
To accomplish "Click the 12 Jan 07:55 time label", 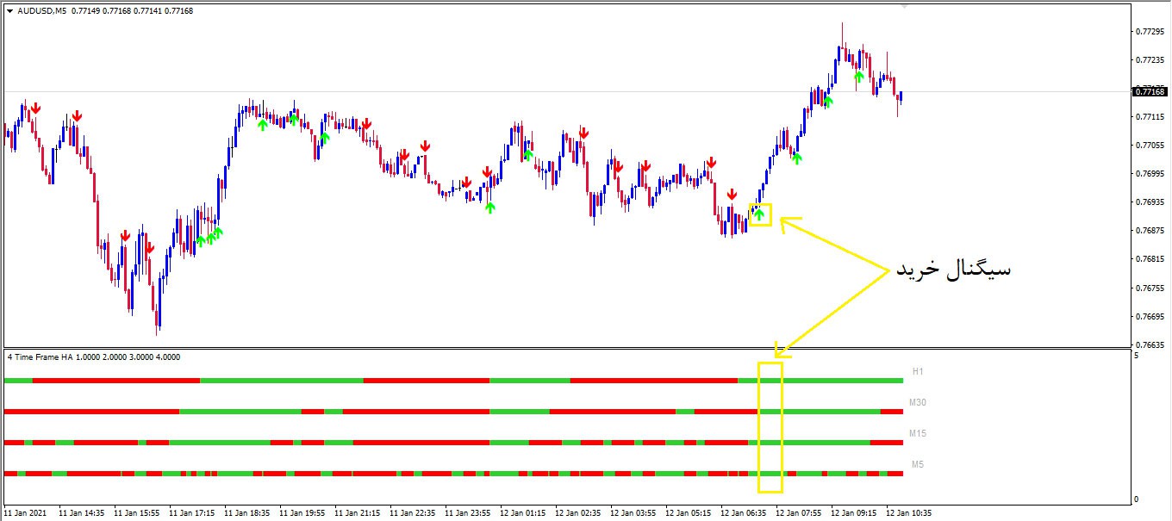I will pos(799,512).
